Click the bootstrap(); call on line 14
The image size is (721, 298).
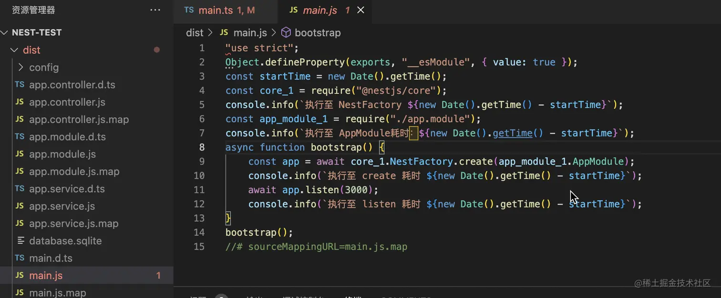pos(259,232)
